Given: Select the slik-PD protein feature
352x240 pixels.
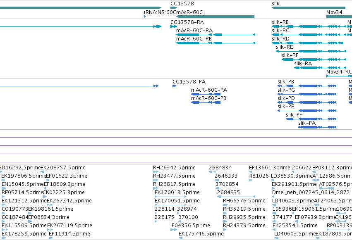Looking at the screenshot, I should coord(307,102).
